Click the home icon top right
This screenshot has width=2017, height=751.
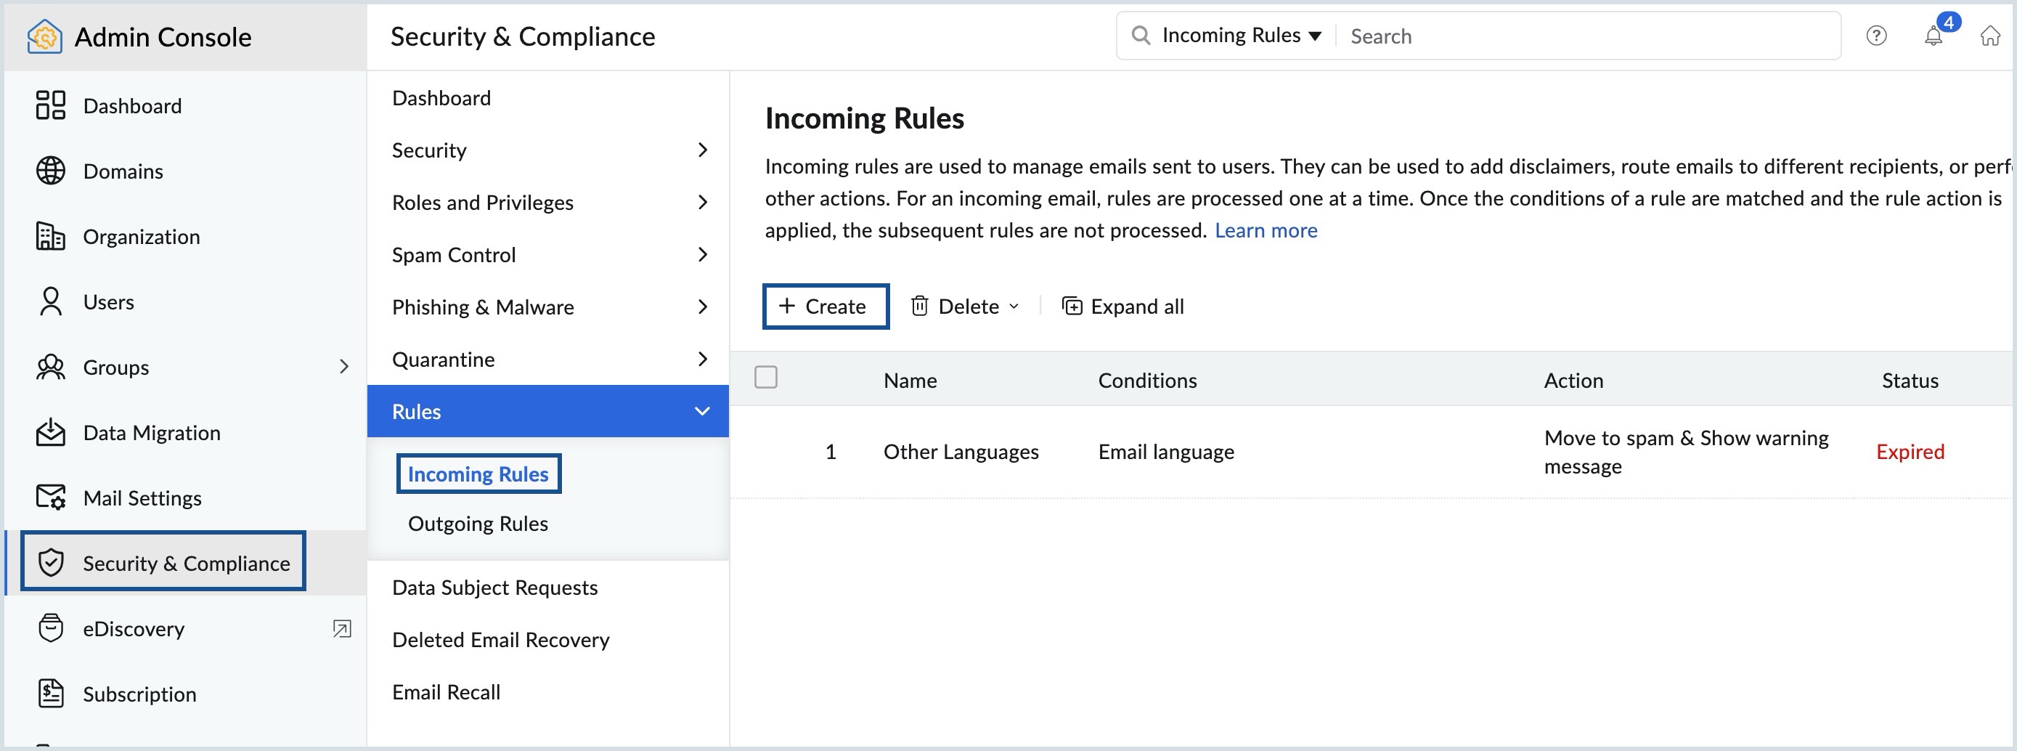(x=1991, y=36)
